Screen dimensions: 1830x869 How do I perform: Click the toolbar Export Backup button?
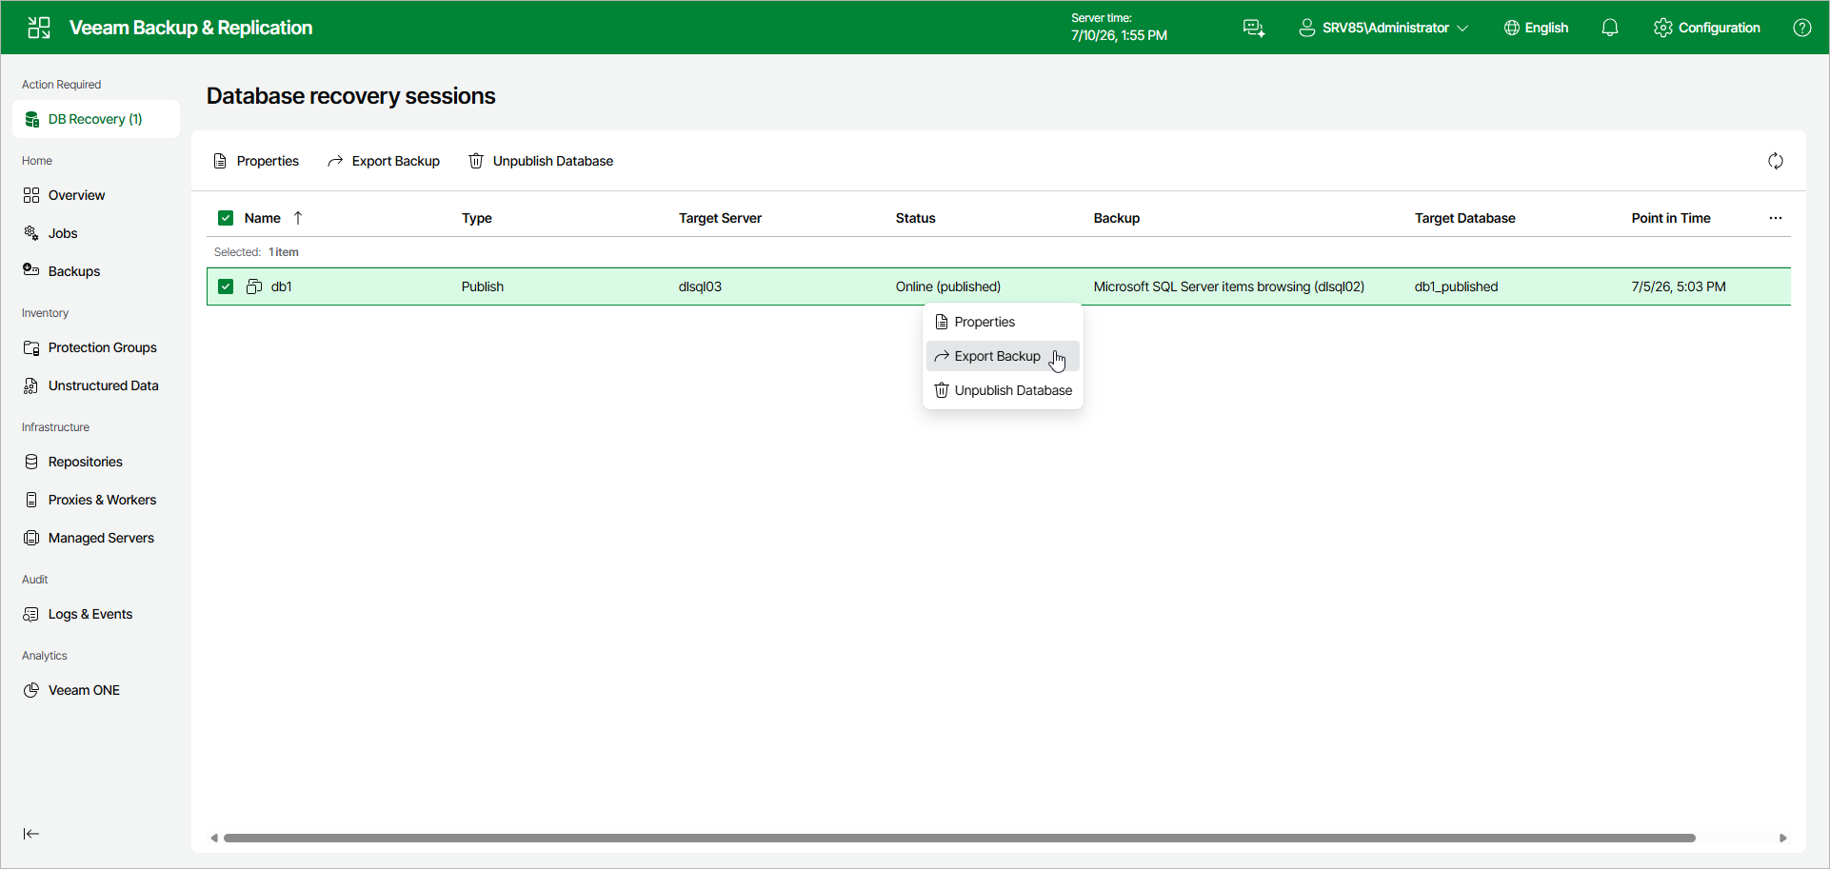[384, 161]
